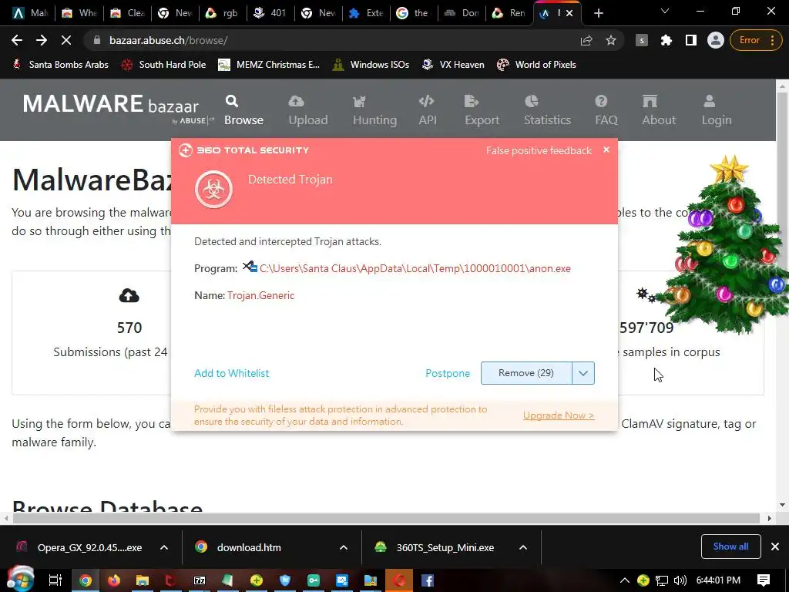Click Show all downloads button
Image resolution: width=789 pixels, height=592 pixels.
pyautogui.click(x=730, y=547)
